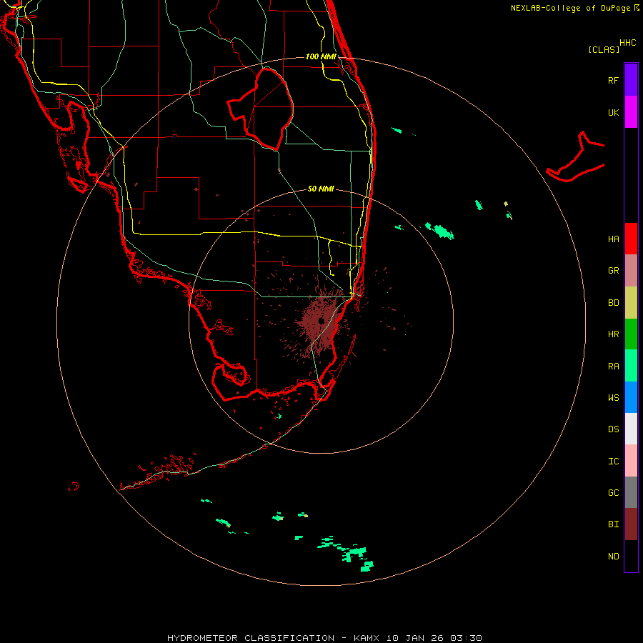Viewport: 643px width, 643px height.
Task: Click the 'ND' legend label
Action: 613,557
